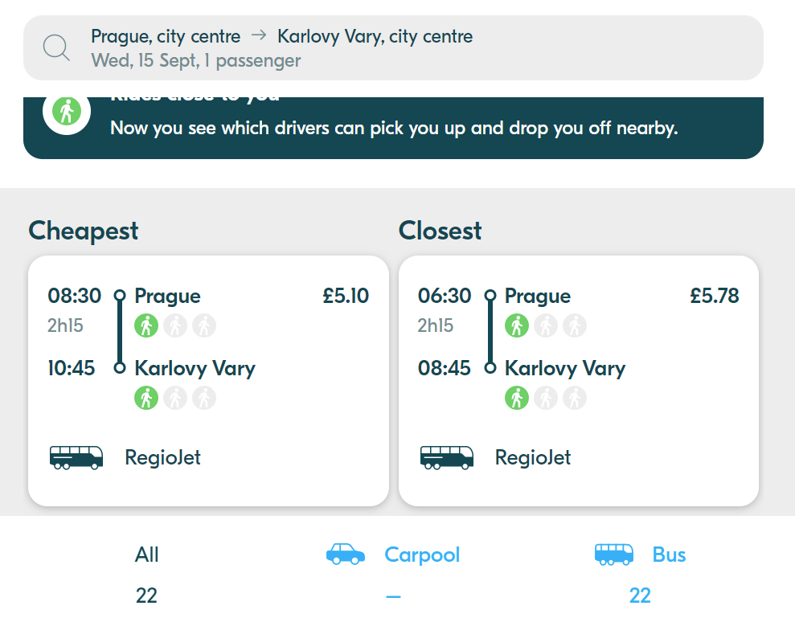
Task: Click the search magnifier icon
Action: [x=56, y=48]
